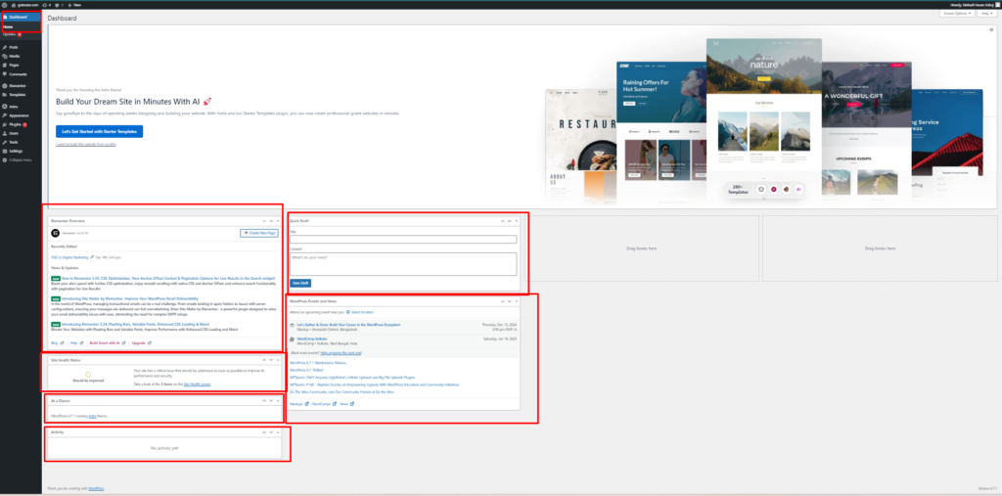Open Templates in the sidebar

tap(18, 95)
